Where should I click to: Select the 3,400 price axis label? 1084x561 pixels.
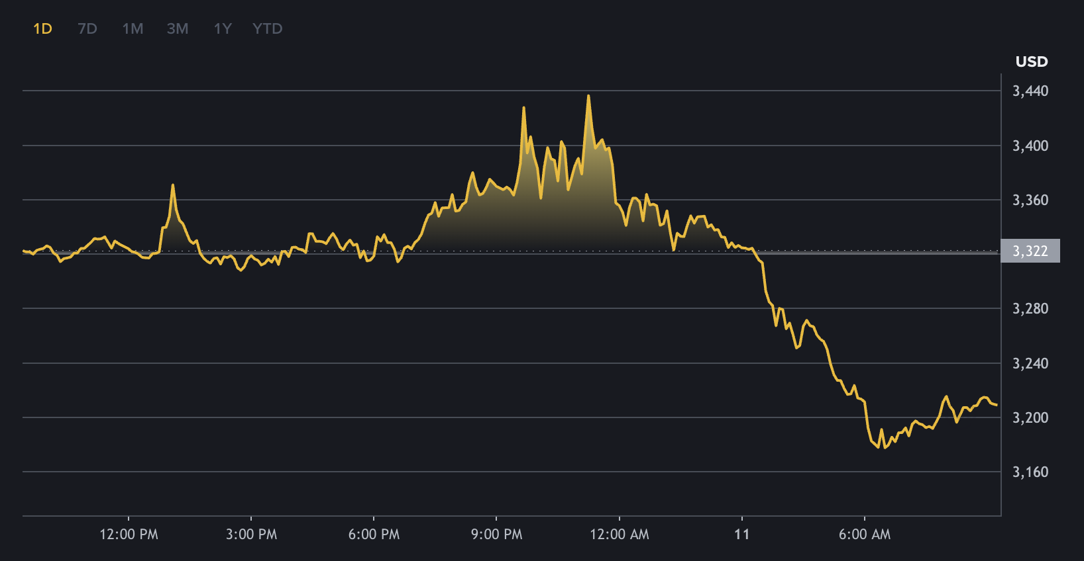pos(1030,146)
